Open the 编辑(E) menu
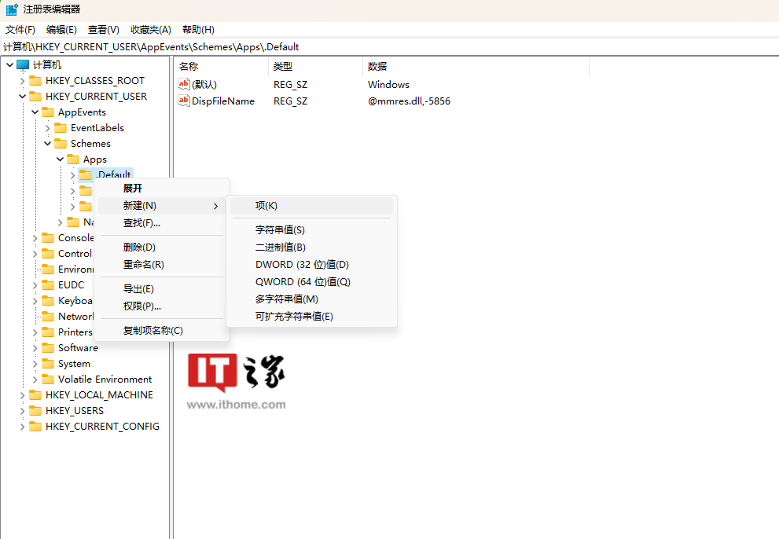 [x=61, y=30]
